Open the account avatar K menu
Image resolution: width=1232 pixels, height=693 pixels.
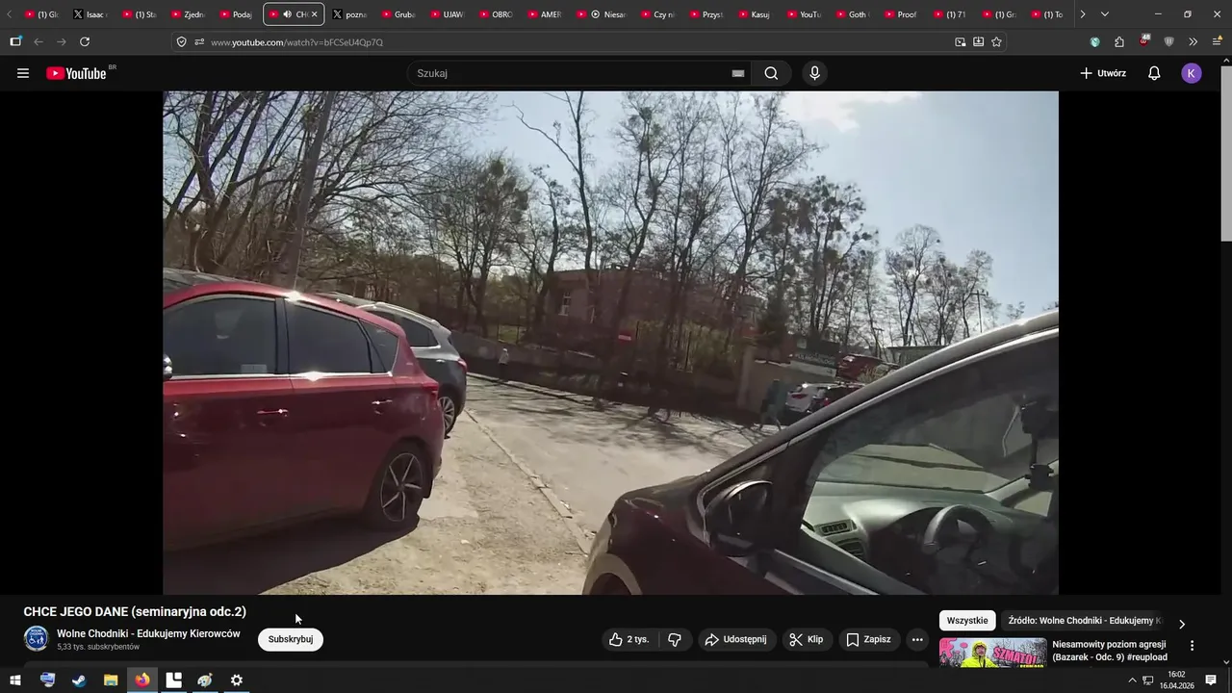click(1192, 73)
